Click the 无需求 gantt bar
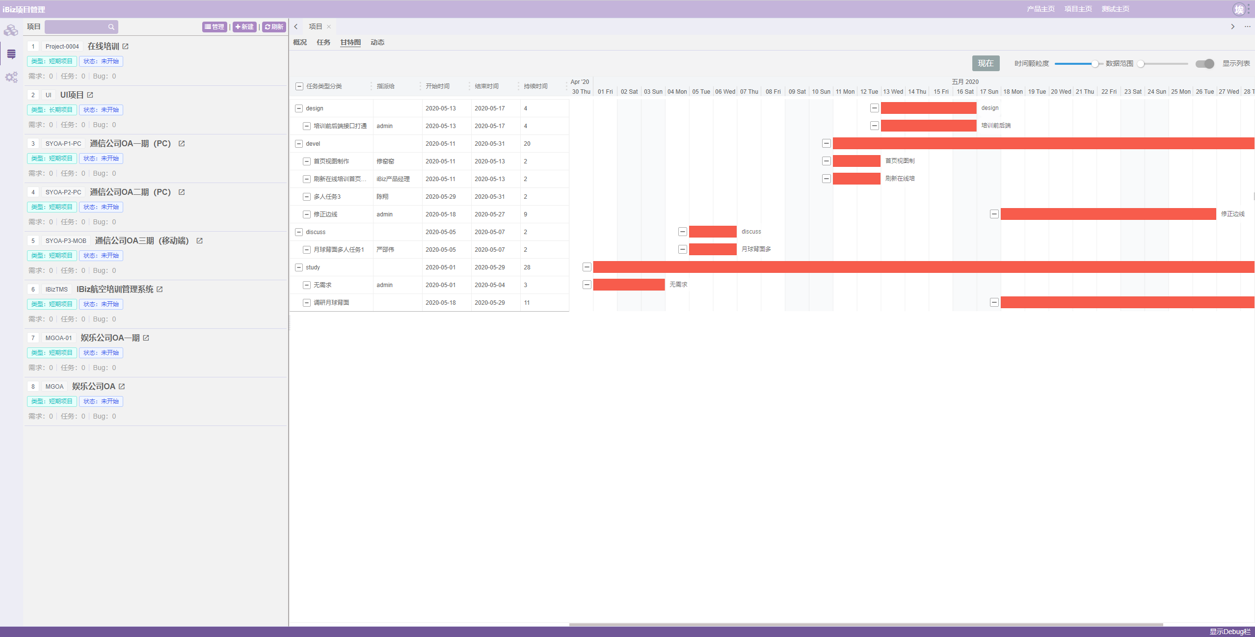Image resolution: width=1255 pixels, height=637 pixels. [x=629, y=285]
